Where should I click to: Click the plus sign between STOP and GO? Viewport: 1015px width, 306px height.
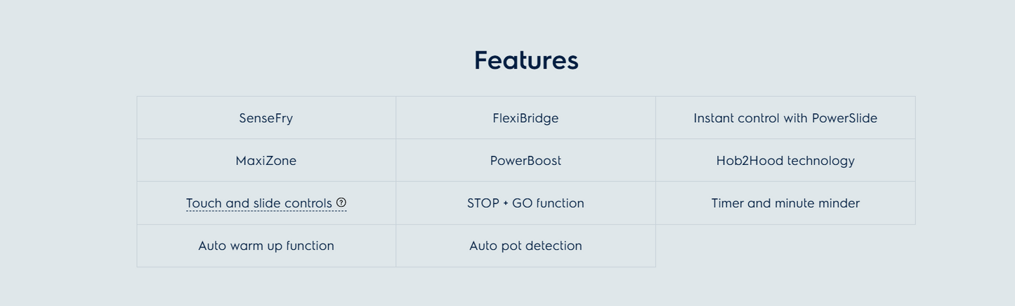[506, 204]
